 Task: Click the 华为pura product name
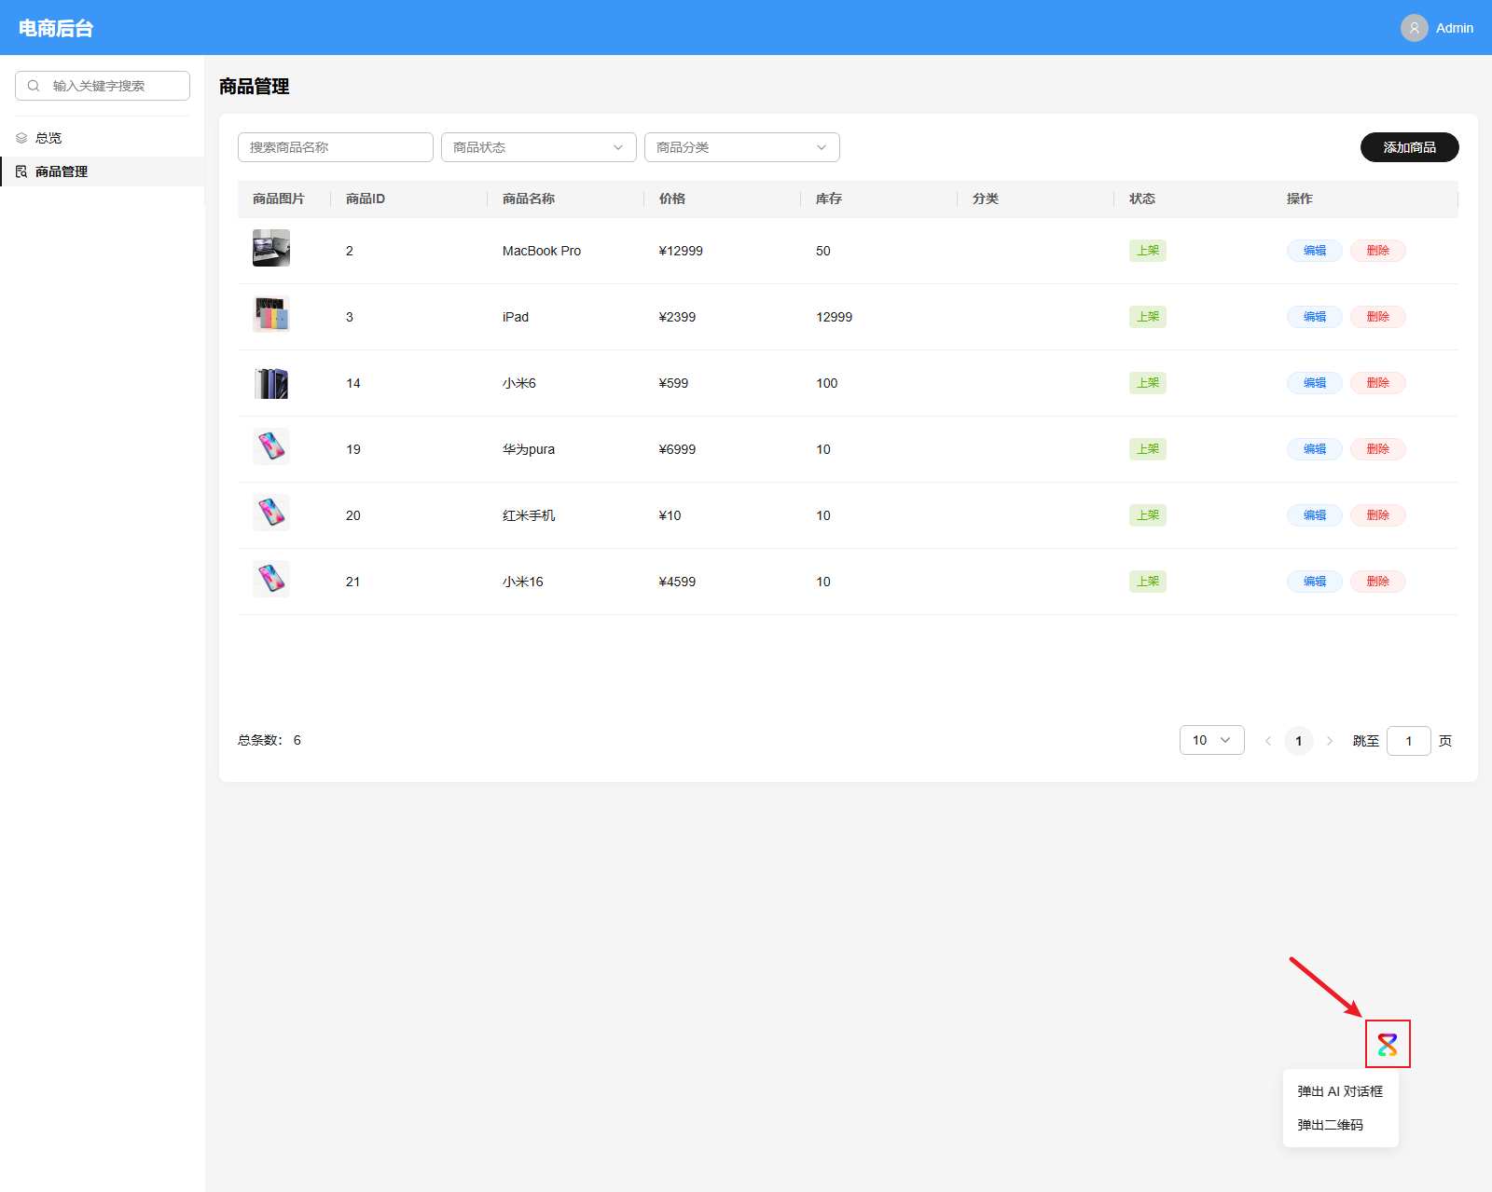pos(529,449)
